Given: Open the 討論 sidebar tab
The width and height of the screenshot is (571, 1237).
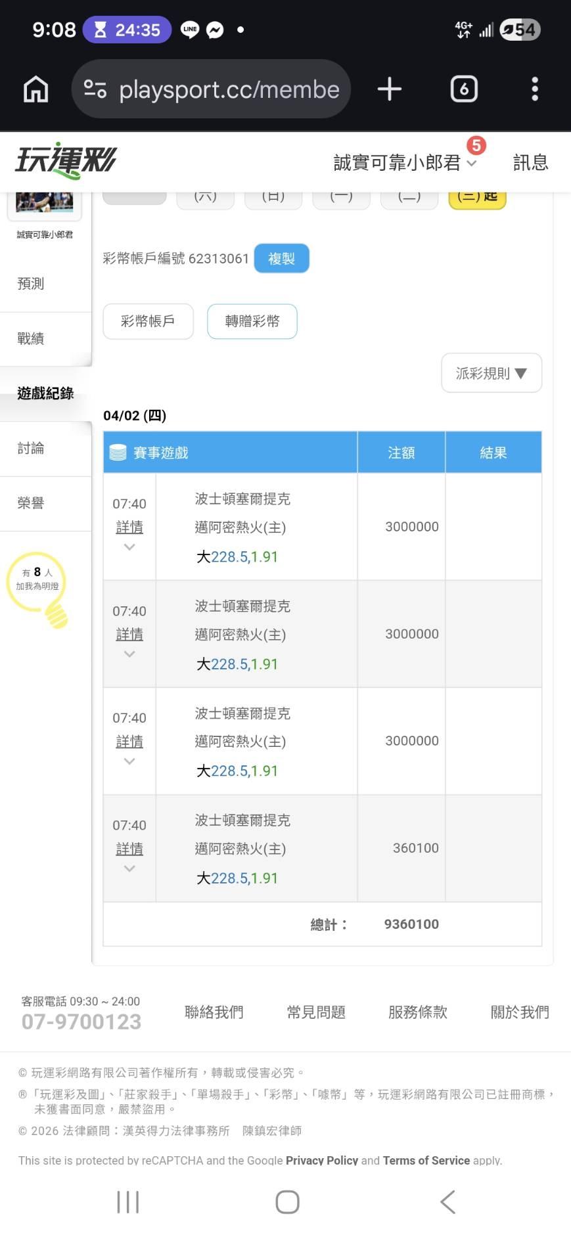Looking at the screenshot, I should click(31, 448).
